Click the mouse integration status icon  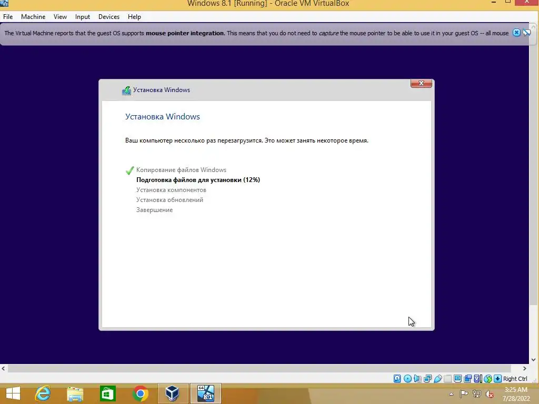tap(488, 379)
